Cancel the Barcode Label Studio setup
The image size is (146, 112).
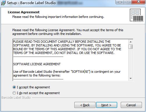coord(131,105)
